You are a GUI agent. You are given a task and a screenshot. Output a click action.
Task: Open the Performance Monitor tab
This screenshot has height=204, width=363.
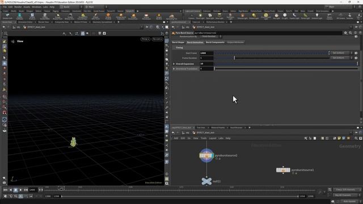coord(215,22)
